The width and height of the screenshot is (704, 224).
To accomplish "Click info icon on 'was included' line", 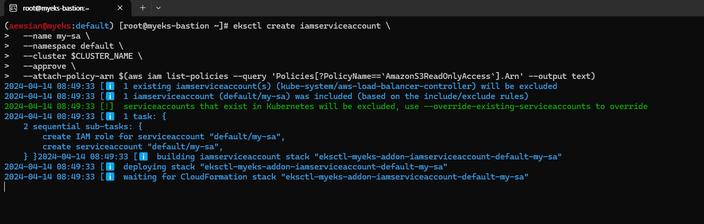I will [110, 96].
